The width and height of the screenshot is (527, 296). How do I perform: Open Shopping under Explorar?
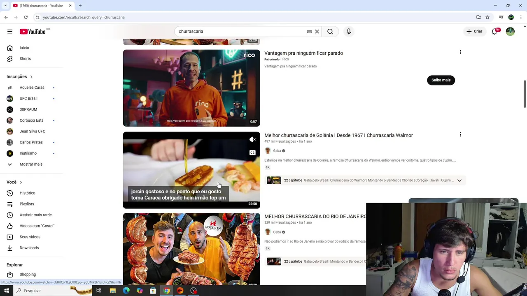pyautogui.click(x=28, y=275)
